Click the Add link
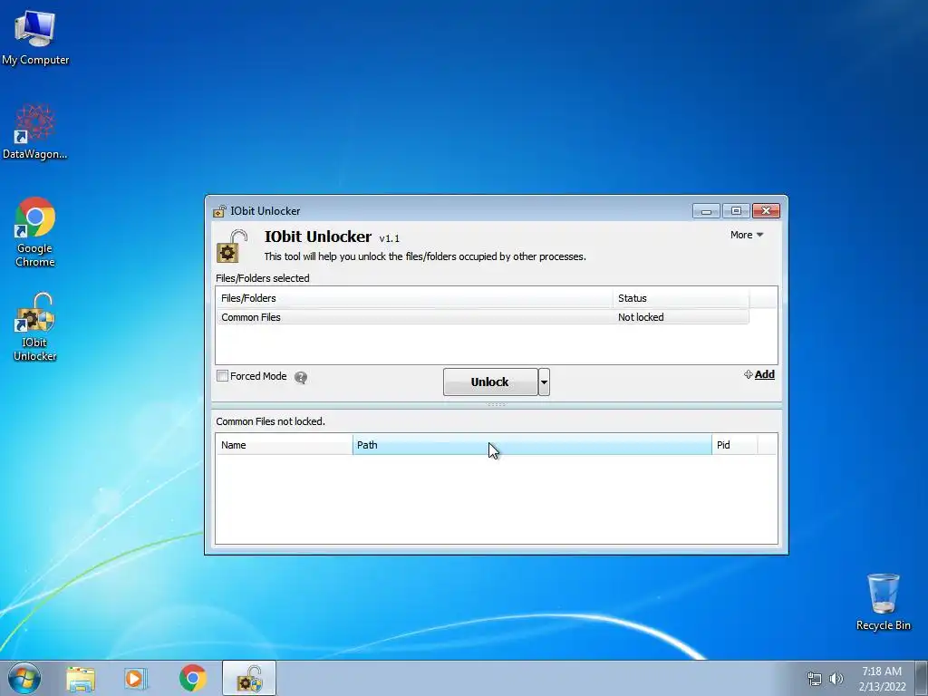 (x=759, y=374)
